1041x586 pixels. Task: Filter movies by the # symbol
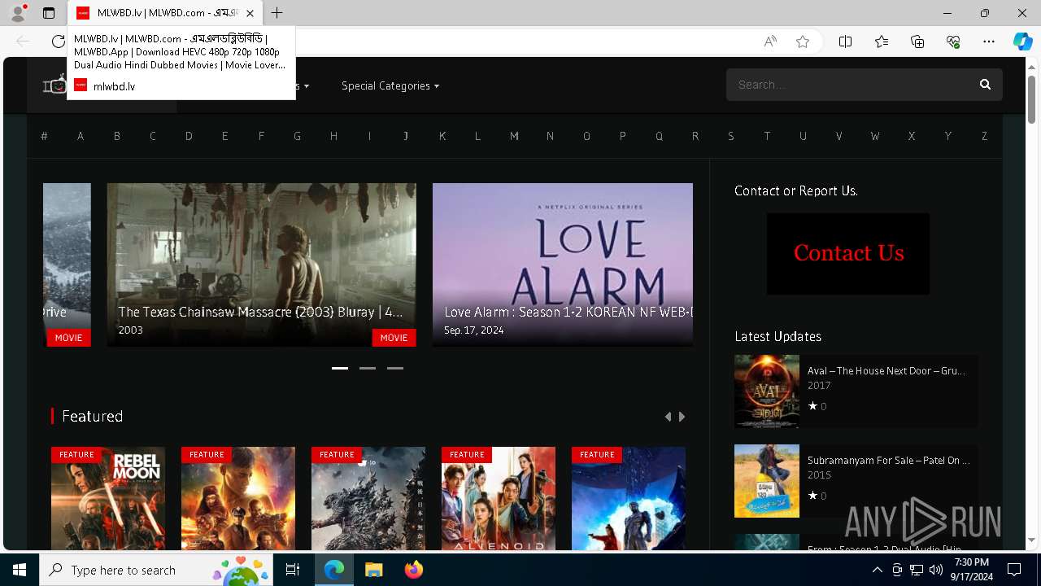tap(44, 136)
